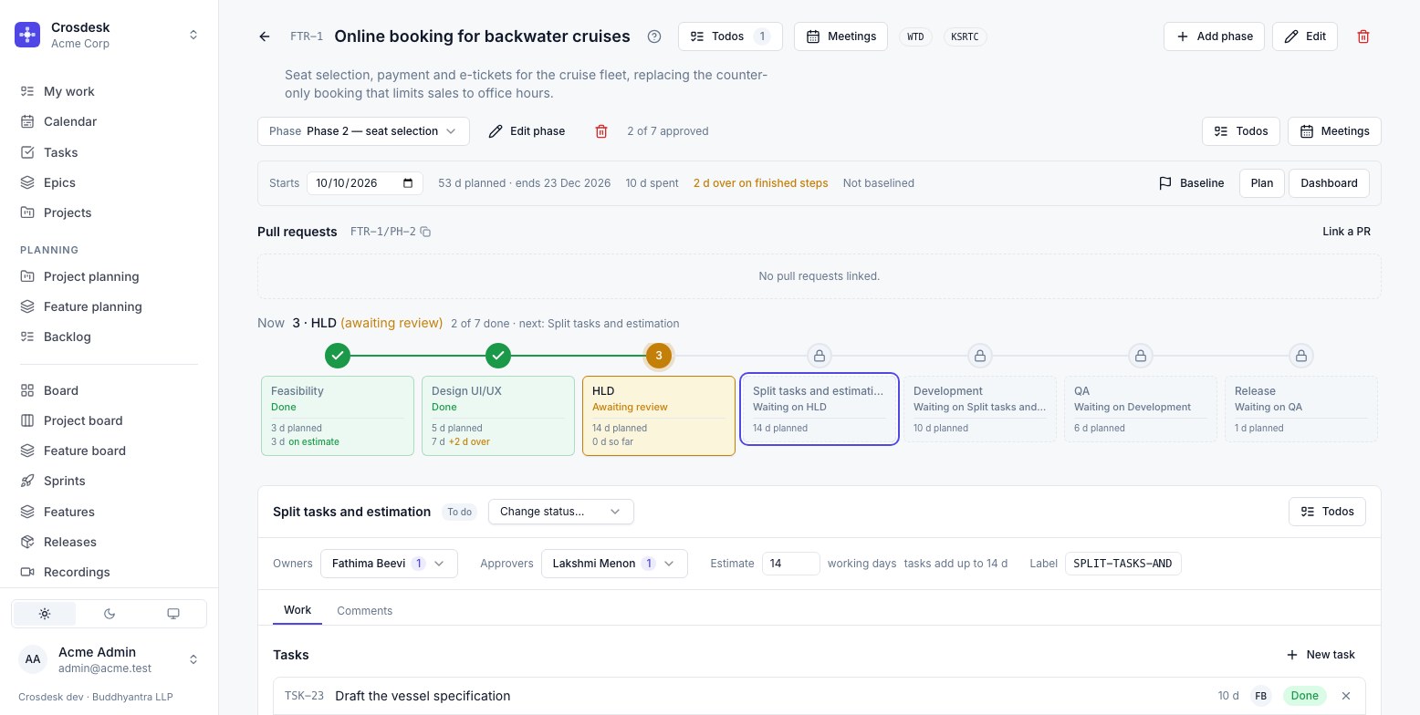Click the Estimate working days field
Image resolution: width=1420 pixels, height=715 pixels.
pyautogui.click(x=791, y=564)
